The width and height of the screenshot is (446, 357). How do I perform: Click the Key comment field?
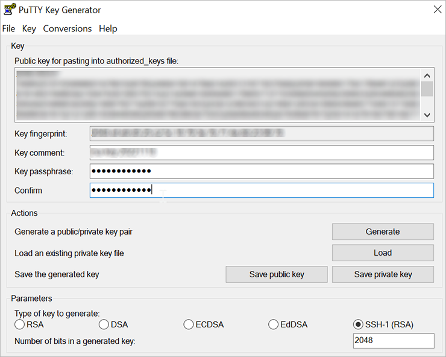pos(262,153)
